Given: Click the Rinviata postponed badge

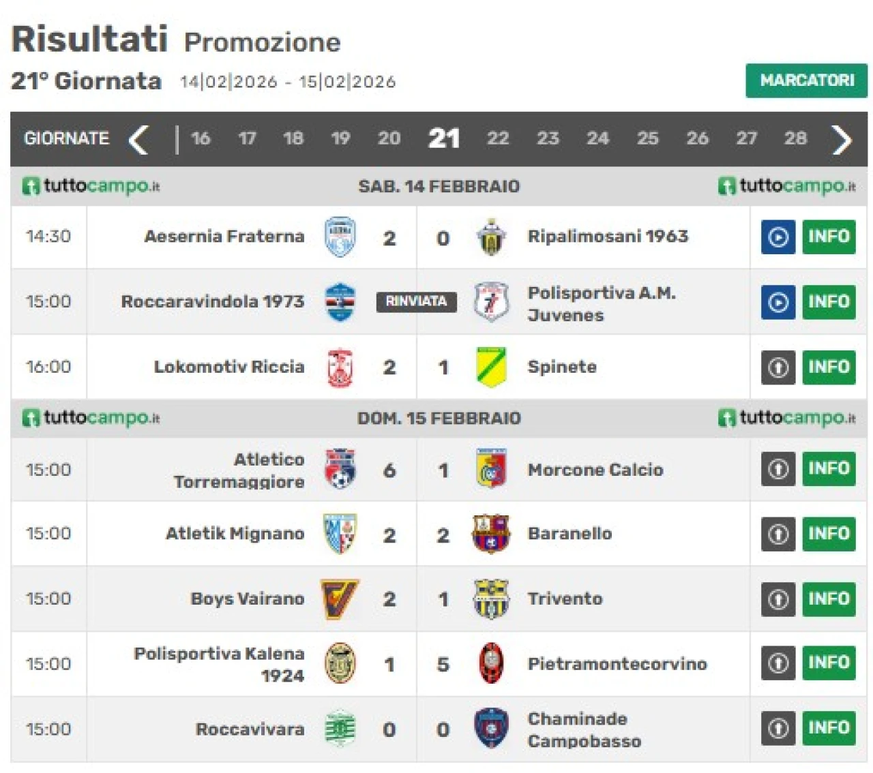Looking at the screenshot, I should point(416,301).
